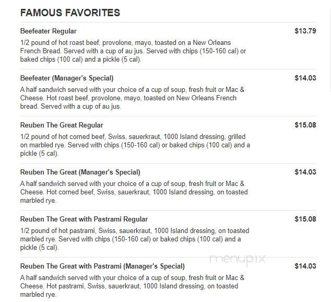
Task: Click the $13.79 price for Beefeater Regular
Action: click(305, 31)
